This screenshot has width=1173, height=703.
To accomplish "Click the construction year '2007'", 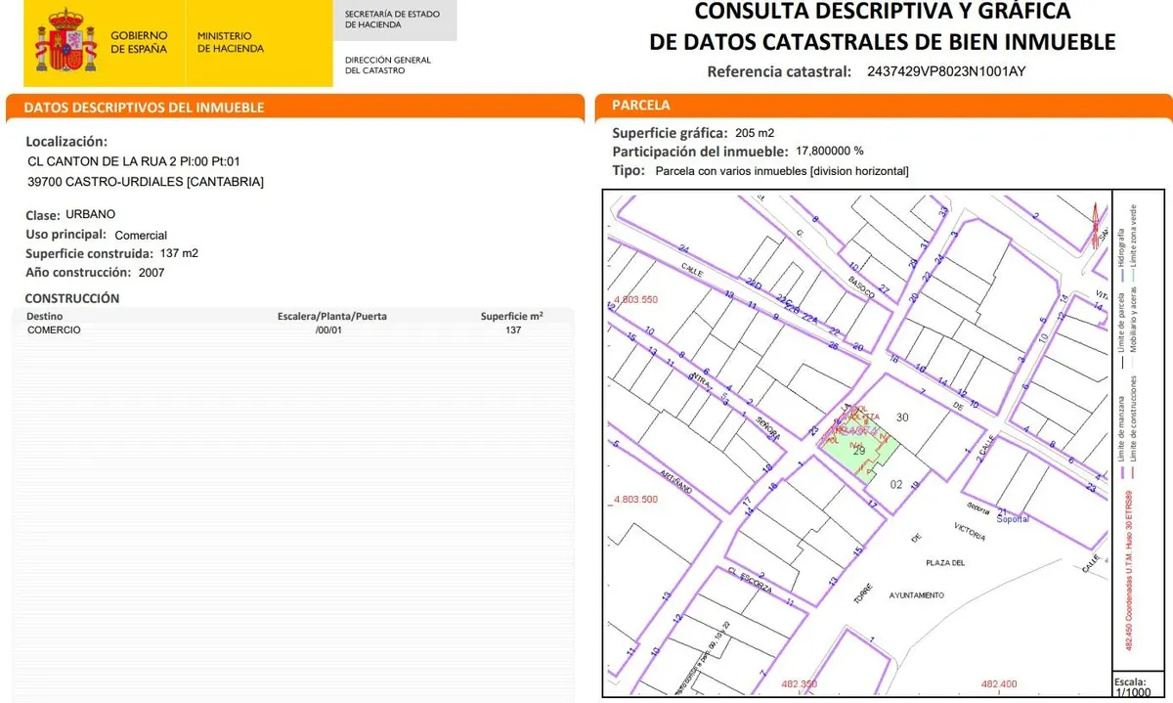I will [x=151, y=273].
